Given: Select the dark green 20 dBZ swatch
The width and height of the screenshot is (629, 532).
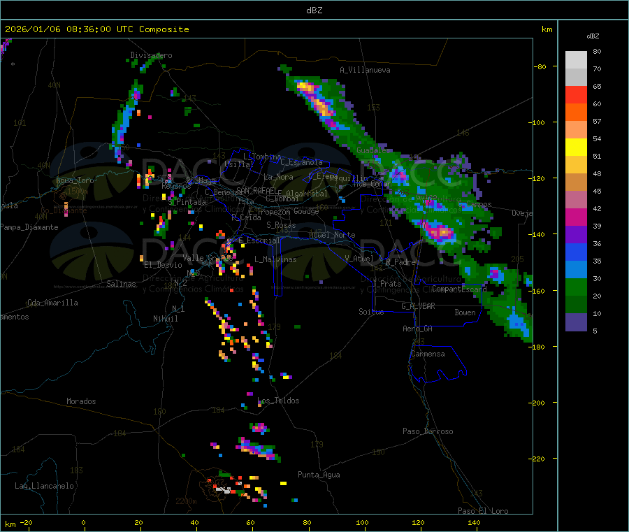Looking at the screenshot, I should (576, 305).
